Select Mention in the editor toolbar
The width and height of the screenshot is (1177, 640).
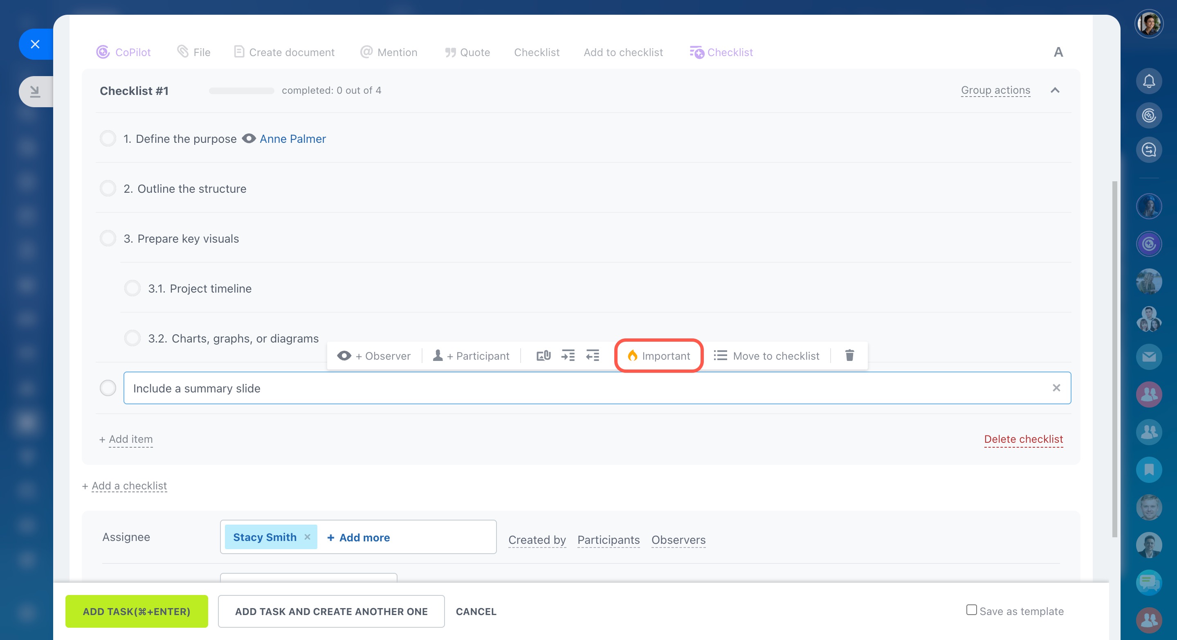(x=389, y=52)
